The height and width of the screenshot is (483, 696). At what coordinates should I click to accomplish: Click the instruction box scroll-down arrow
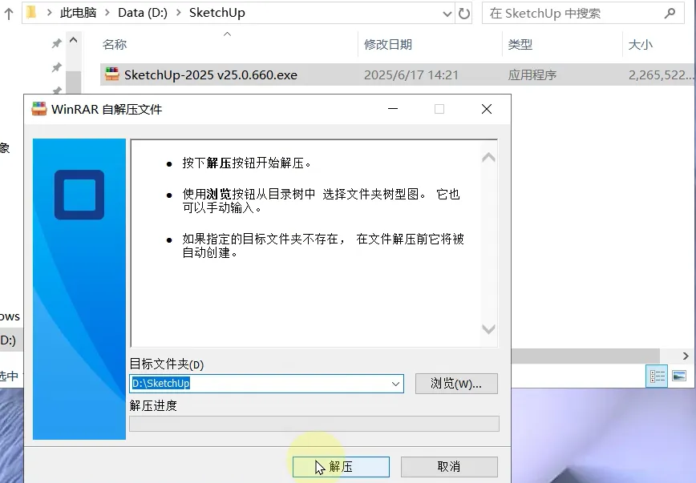click(488, 329)
